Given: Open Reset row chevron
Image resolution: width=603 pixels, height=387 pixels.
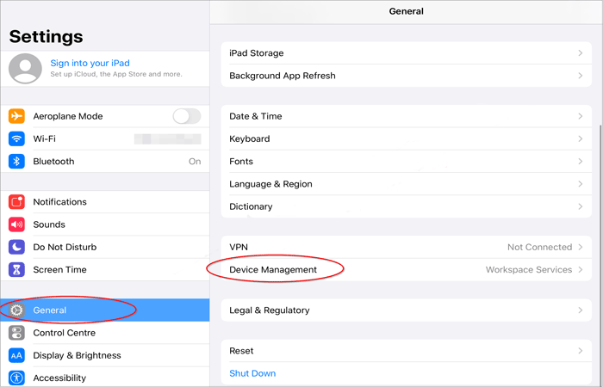Looking at the screenshot, I should tap(581, 351).
